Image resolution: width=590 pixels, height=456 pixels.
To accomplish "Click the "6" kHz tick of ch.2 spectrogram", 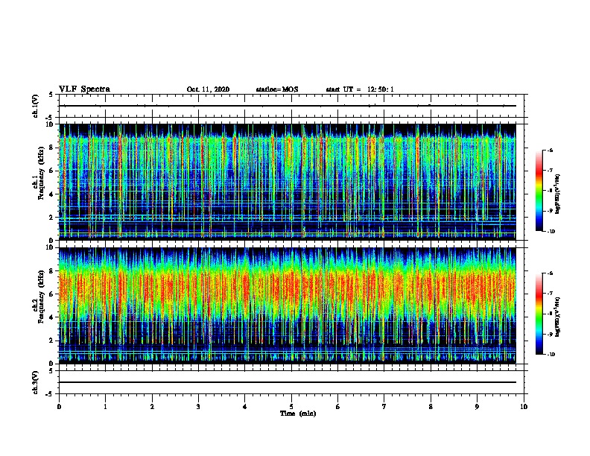I will coord(52,294).
